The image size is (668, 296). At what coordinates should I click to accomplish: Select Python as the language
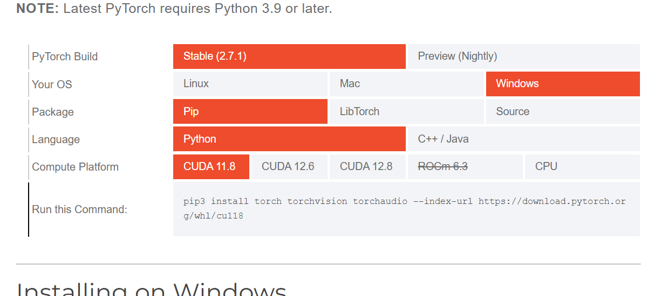click(x=289, y=139)
